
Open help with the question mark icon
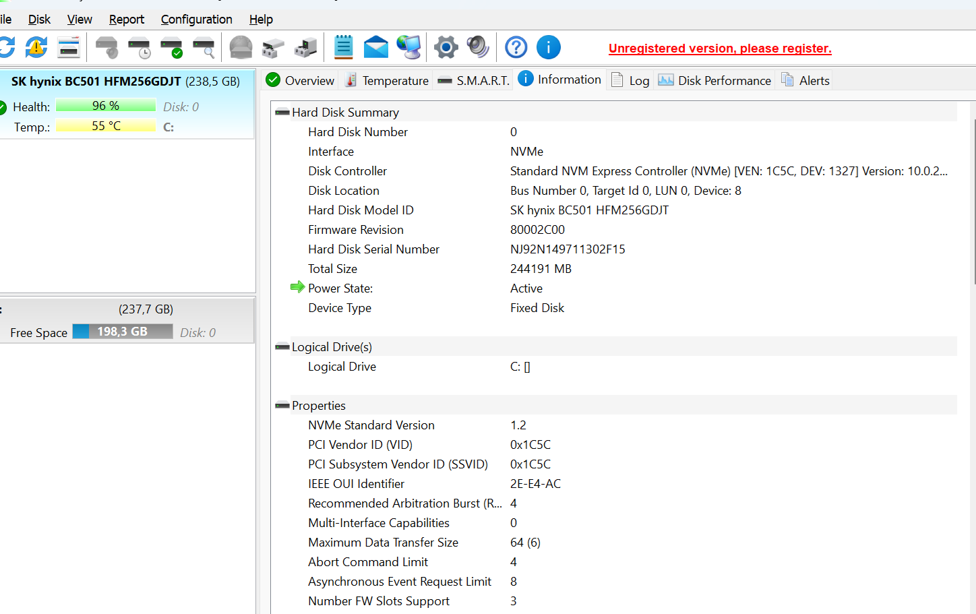tap(516, 47)
